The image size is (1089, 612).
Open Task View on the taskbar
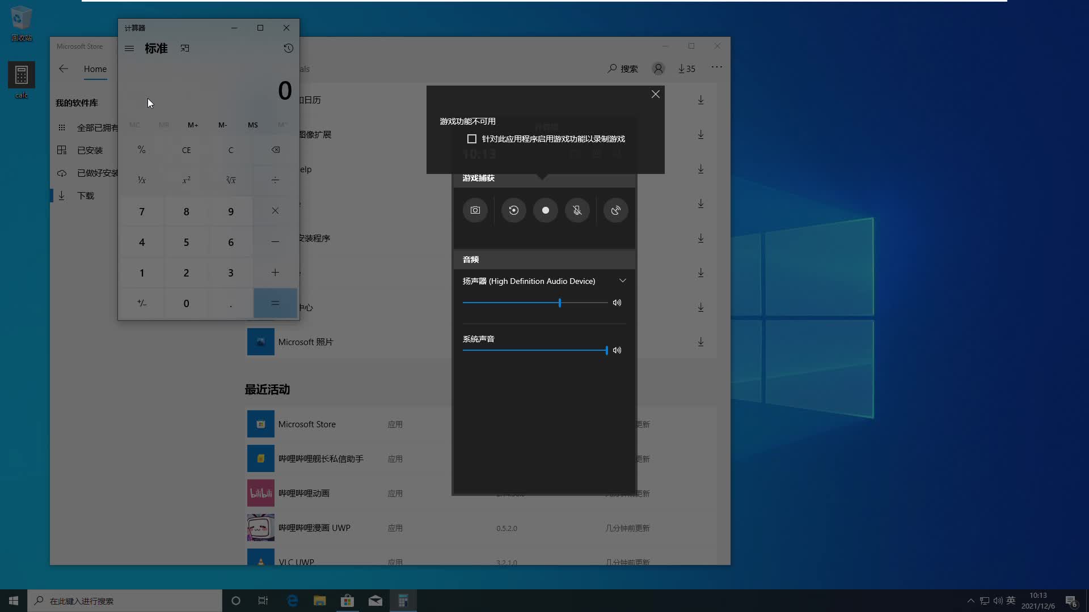point(263,601)
